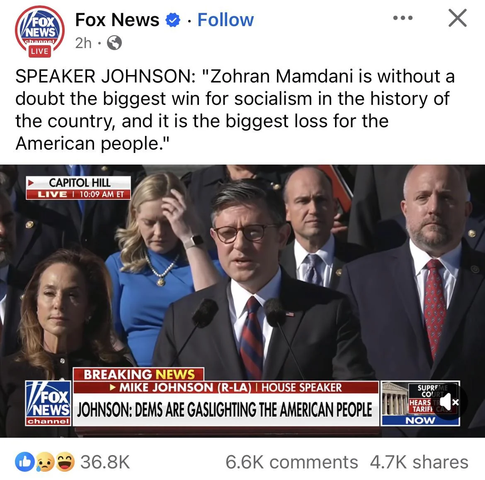Click the blue thumbs-up like reaction
The width and height of the screenshot is (485, 480).
[x=25, y=462]
